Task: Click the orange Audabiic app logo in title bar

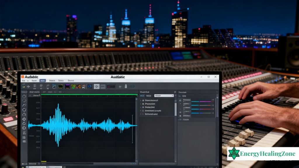Action: [23, 77]
